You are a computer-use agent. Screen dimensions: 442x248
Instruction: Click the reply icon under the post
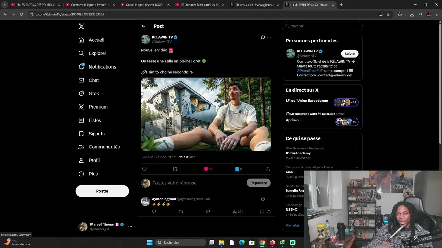tap(144, 169)
